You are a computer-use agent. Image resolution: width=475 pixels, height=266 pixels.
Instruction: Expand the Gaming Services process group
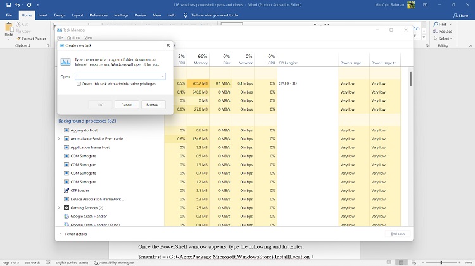point(59,207)
